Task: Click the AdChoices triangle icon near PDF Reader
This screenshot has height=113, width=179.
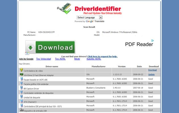Action: click(153, 41)
